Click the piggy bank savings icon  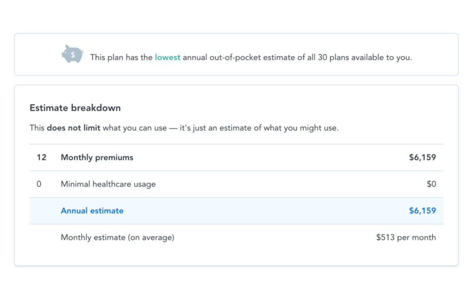coord(73,54)
